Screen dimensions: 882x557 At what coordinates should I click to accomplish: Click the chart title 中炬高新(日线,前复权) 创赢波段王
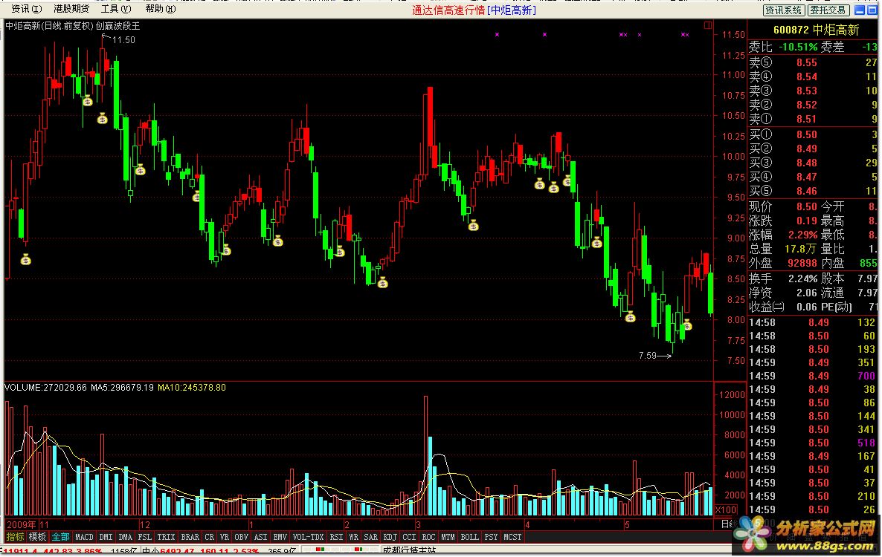tap(73, 26)
